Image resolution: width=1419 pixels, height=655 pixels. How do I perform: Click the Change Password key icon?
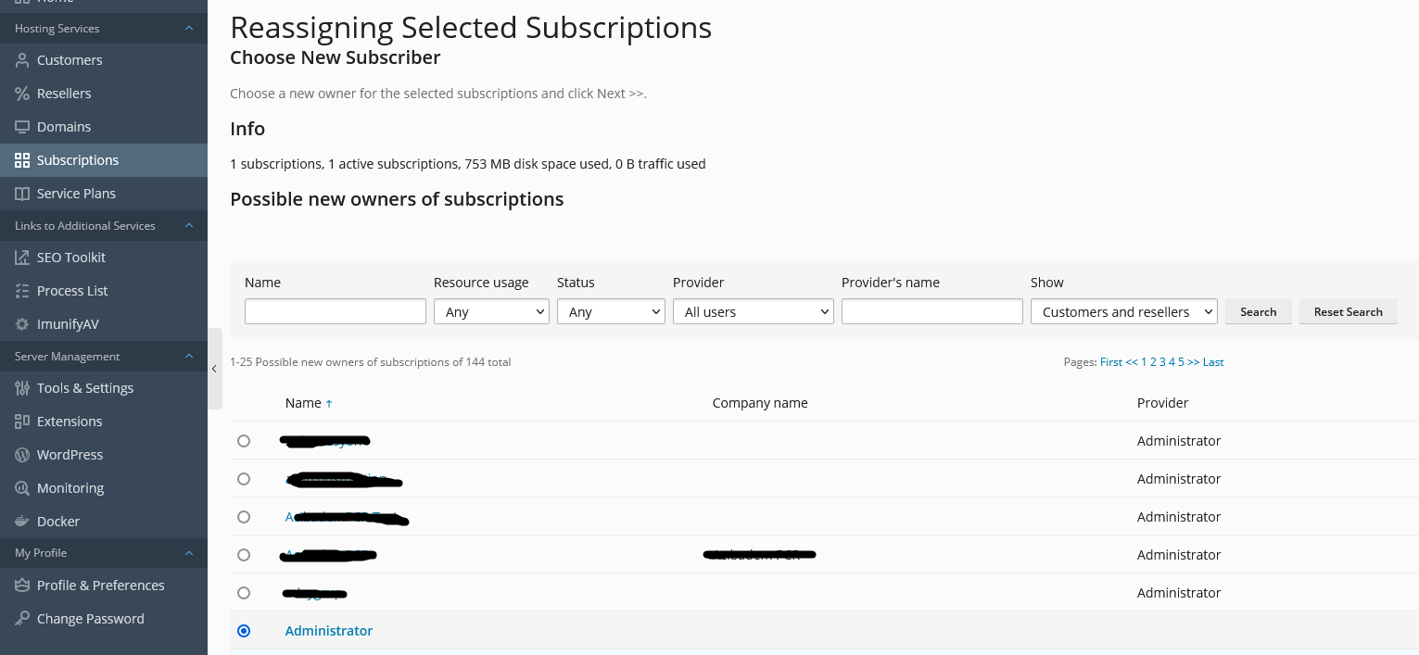coord(22,619)
